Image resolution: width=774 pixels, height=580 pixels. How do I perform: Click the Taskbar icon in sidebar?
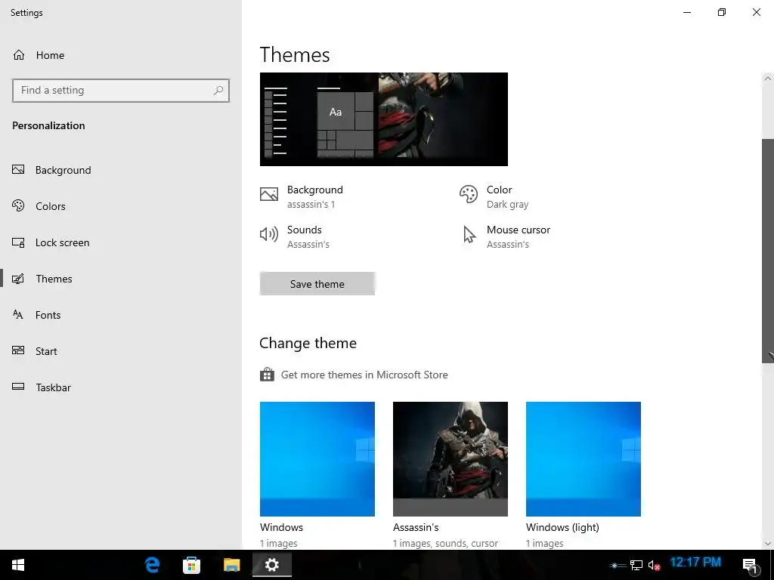tap(18, 387)
